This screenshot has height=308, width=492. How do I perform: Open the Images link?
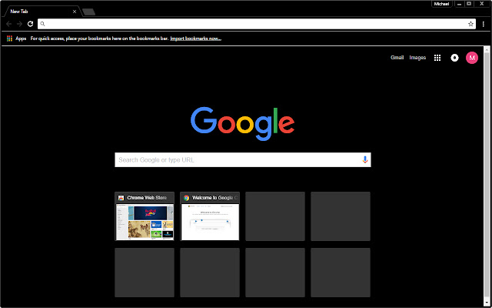point(417,58)
